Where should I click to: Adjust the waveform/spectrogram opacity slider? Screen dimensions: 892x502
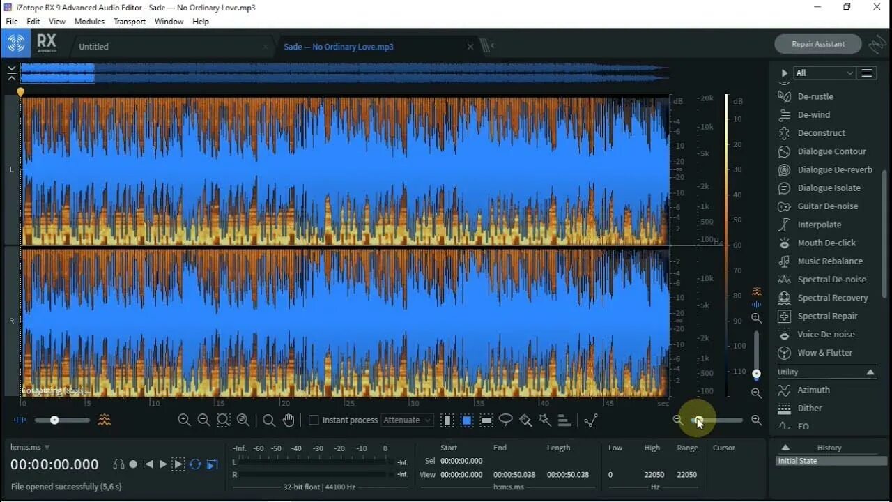pos(62,420)
